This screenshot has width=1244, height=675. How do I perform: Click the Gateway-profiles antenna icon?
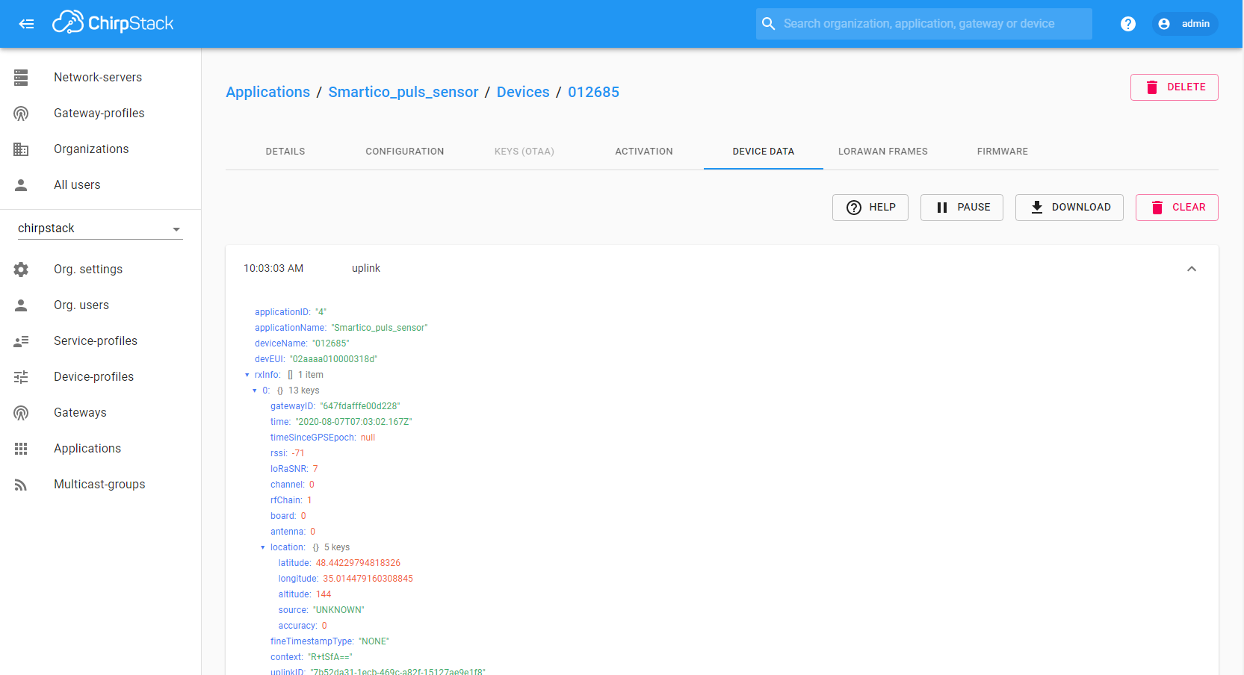[x=21, y=113]
